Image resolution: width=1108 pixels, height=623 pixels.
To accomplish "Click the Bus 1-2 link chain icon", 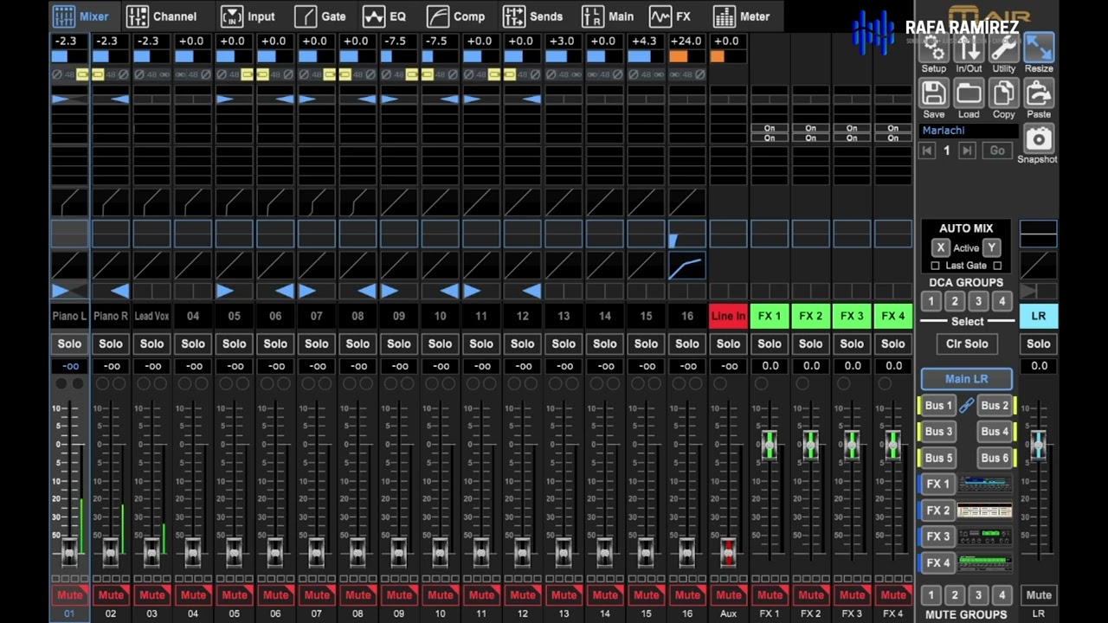I will (x=967, y=405).
